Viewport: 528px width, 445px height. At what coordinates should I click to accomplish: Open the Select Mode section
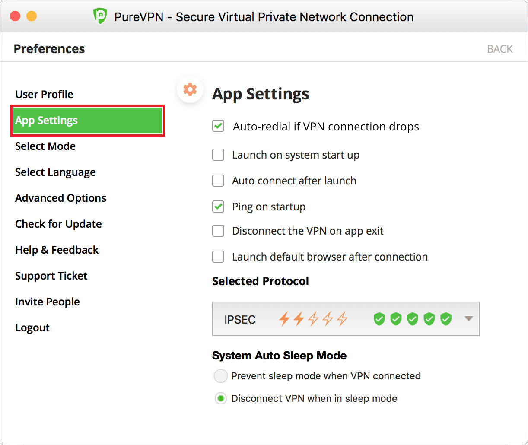point(45,146)
